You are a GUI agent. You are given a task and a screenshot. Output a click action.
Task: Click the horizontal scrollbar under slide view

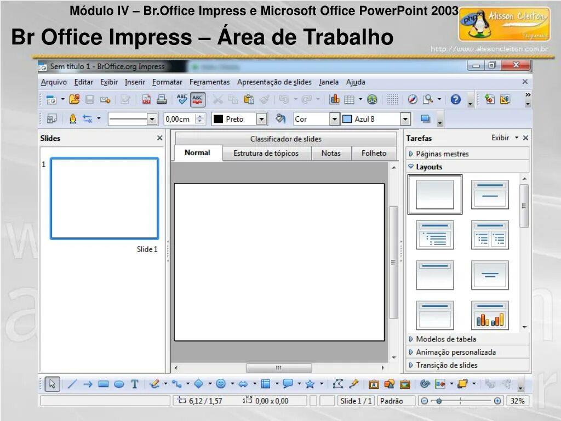click(x=279, y=368)
